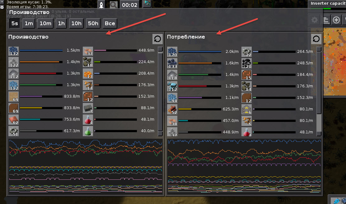Choose the 50h time range

click(93, 23)
